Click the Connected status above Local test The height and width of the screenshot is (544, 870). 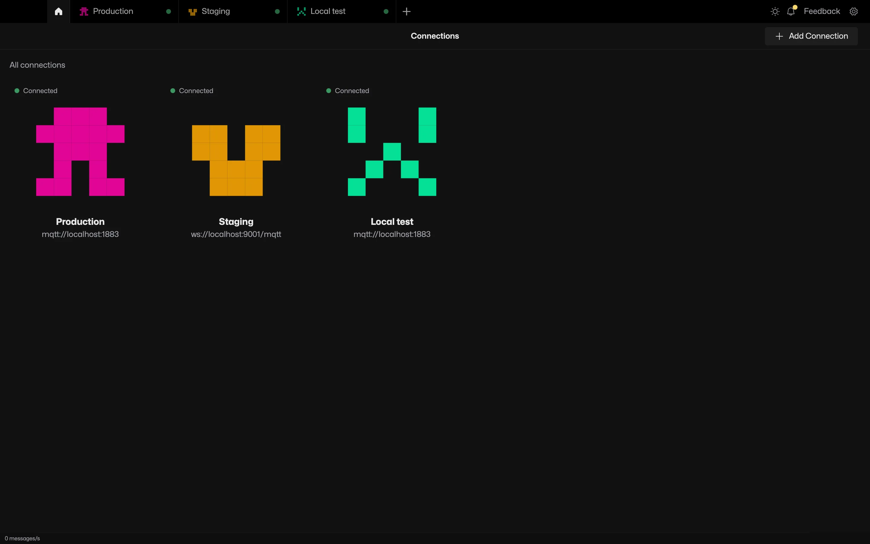(348, 91)
